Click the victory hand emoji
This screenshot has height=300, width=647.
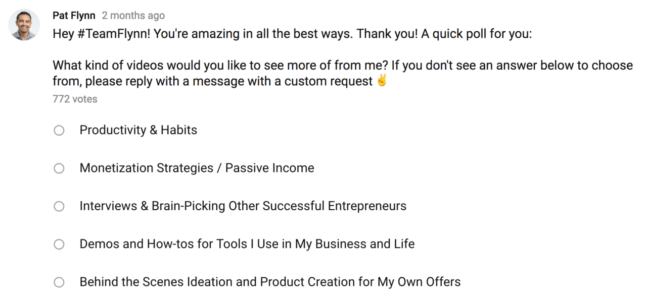(x=382, y=81)
